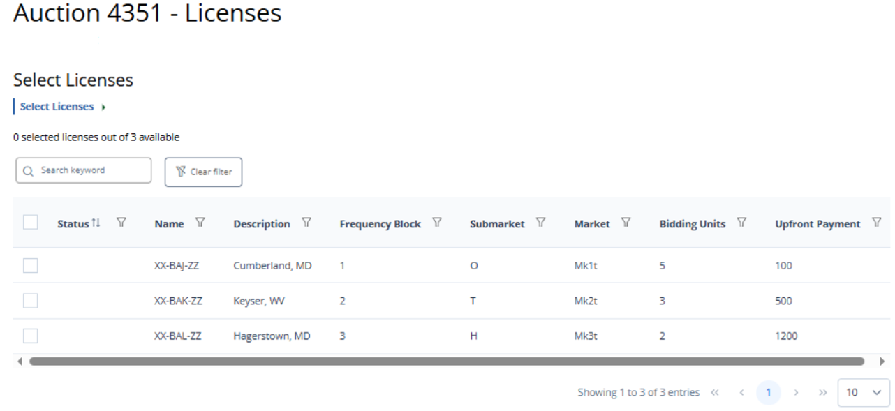Open the Upfront Payment filter icon

point(877,223)
